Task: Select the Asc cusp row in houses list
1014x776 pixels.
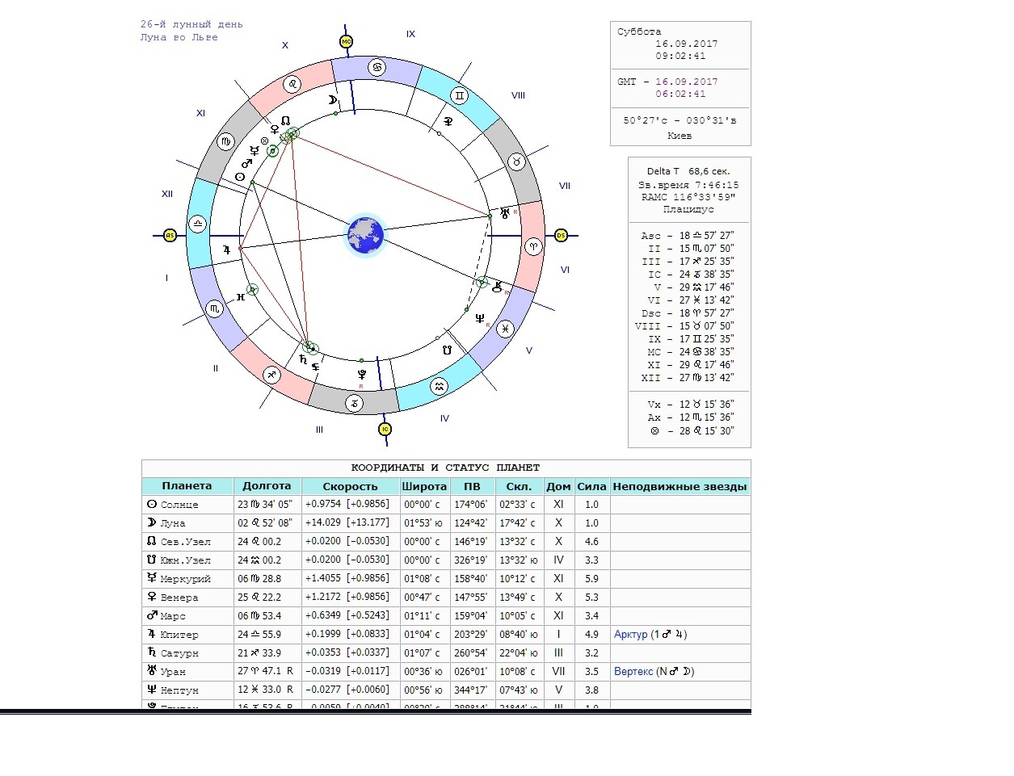Action: [x=688, y=236]
